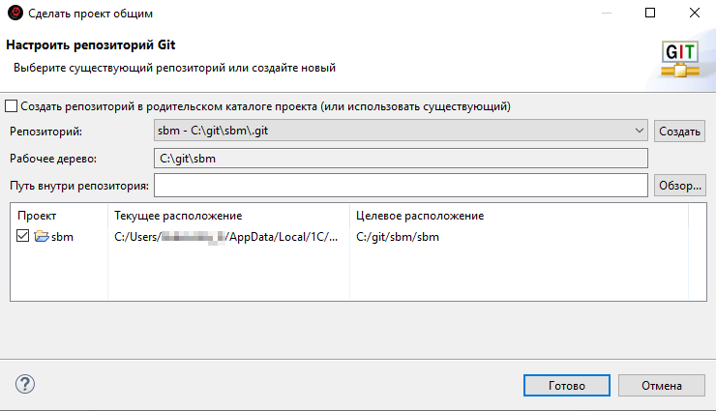716x411 pixels.
Task: Click the help question mark icon
Action: 25,385
